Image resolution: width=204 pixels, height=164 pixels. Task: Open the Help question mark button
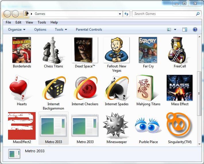point(195,30)
